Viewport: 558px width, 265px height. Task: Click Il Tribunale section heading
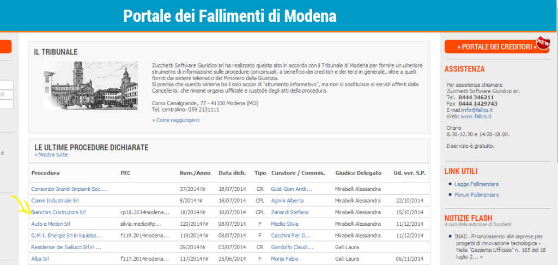click(x=56, y=52)
